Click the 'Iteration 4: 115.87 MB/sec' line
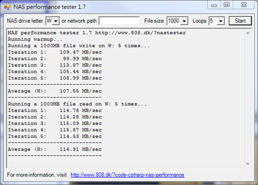 click(55, 130)
